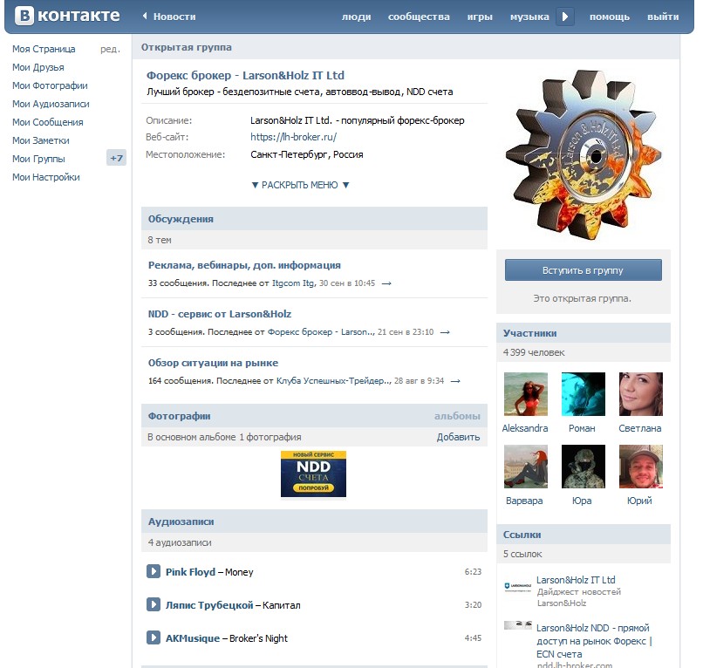
Task: Open Клуба Успешных-Трейдер.. author link
Action: point(333,381)
